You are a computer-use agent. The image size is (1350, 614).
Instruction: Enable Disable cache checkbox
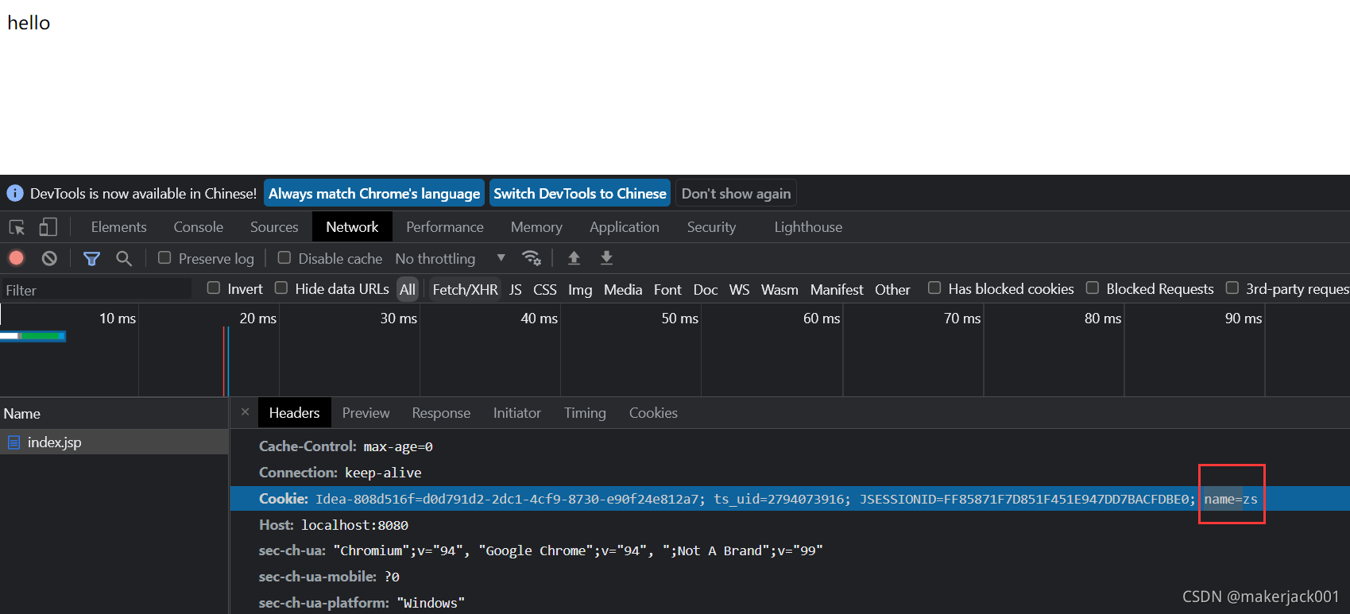pyautogui.click(x=284, y=257)
